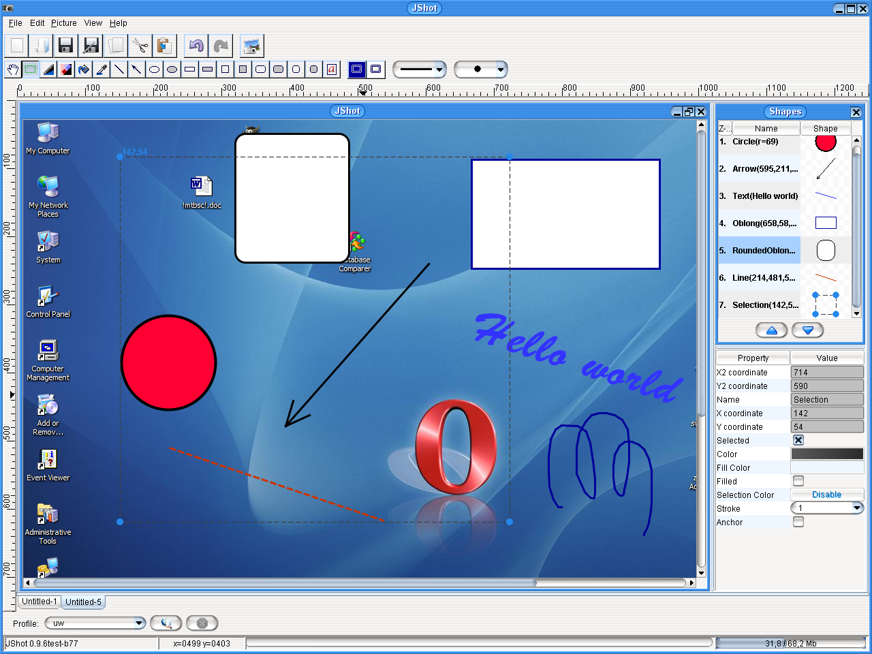
Task: Expand the Profile dropdown
Action: pyautogui.click(x=138, y=623)
